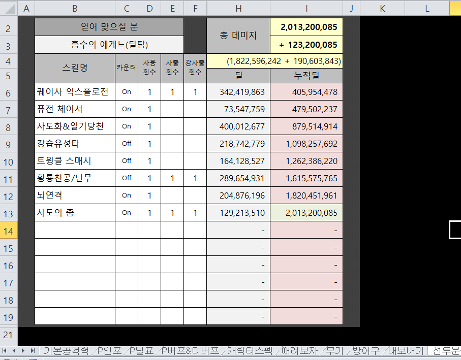Toggle counter On cell for 퀘이사 익스플로전
This screenshot has width=461, height=360.
point(127,92)
